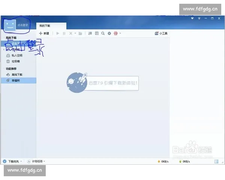Open settings via the gear icon
225x180 pixels.
coord(109,33)
